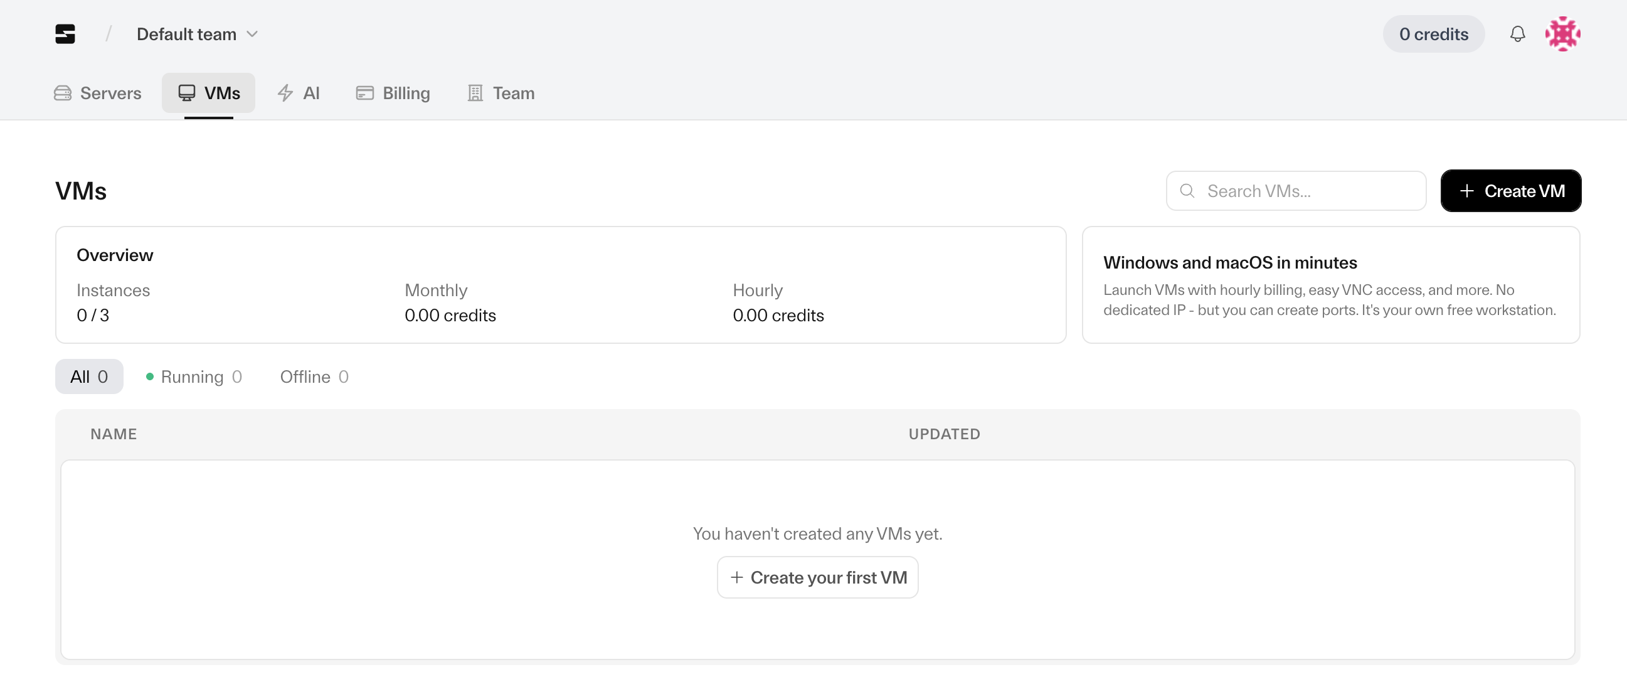This screenshot has width=1627, height=694.
Task: Click the Billing card icon
Action: pos(365,93)
